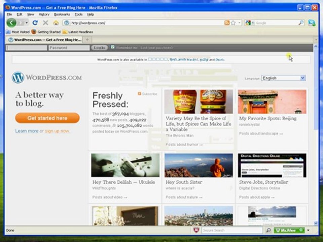Open the list all tabs dropdown arrow
This screenshot has width=323, height=242.
pos(316,40)
